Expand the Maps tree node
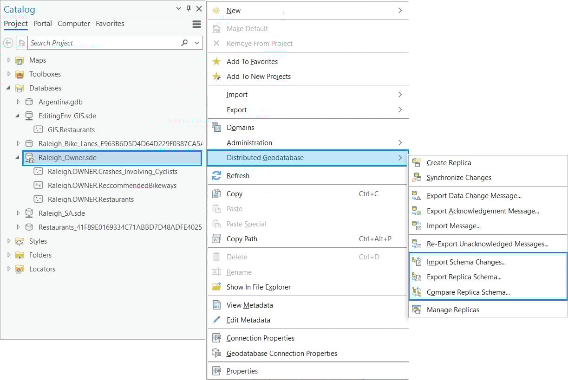The image size is (568, 380). point(8,60)
